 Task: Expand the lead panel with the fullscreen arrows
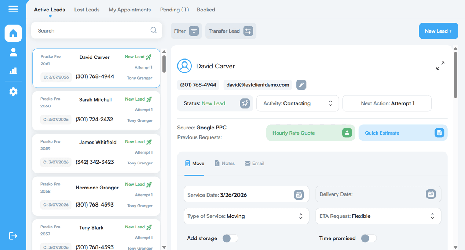(440, 66)
